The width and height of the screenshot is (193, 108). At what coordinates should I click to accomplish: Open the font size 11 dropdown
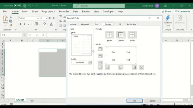tap(47, 18)
